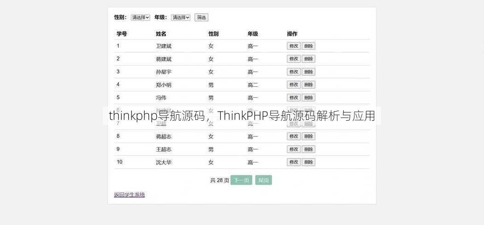Click 修改 in 孙星宇 row
This screenshot has height=225, width=484.
(x=294, y=72)
